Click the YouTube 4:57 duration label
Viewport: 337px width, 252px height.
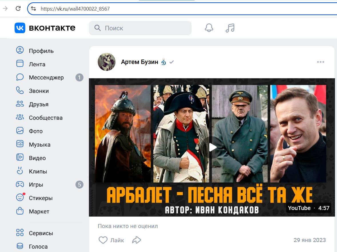(308, 208)
